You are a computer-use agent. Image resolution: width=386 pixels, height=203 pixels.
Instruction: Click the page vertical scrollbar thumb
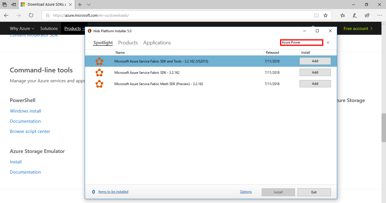pos(383,128)
